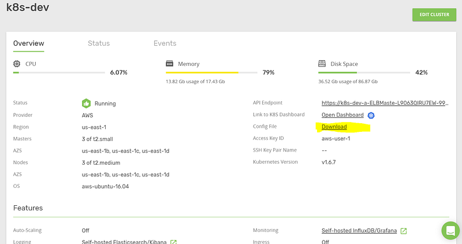Download the cluster config file
Viewport: 462px width, 244px height.
[334, 127]
